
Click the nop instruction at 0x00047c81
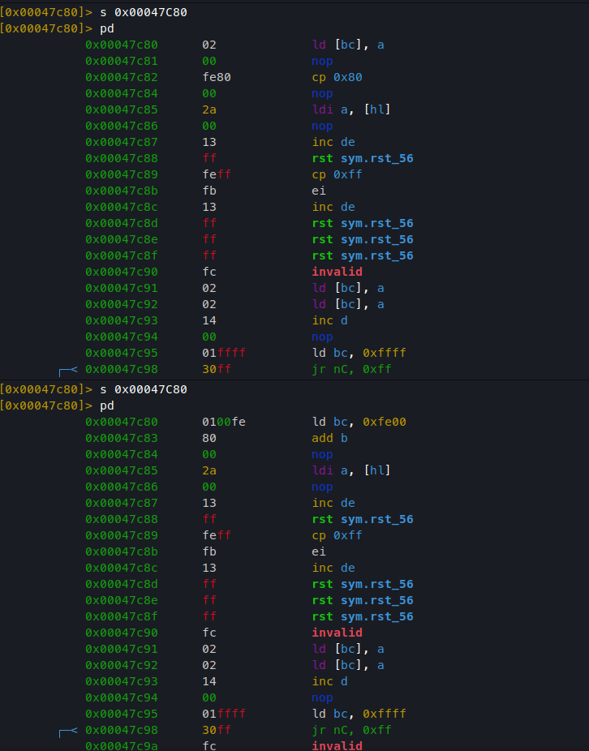[x=322, y=62]
